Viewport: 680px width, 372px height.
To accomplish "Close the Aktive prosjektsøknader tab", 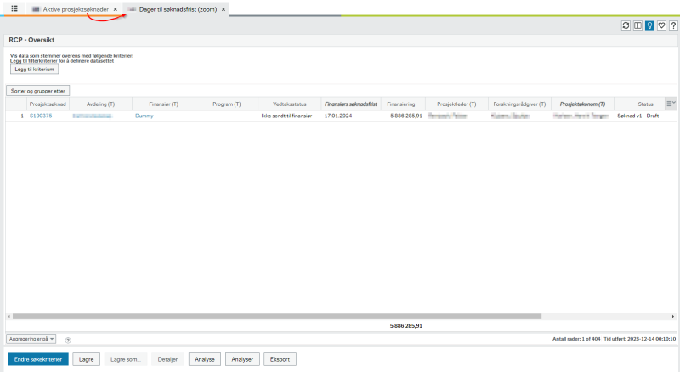I will coord(116,9).
